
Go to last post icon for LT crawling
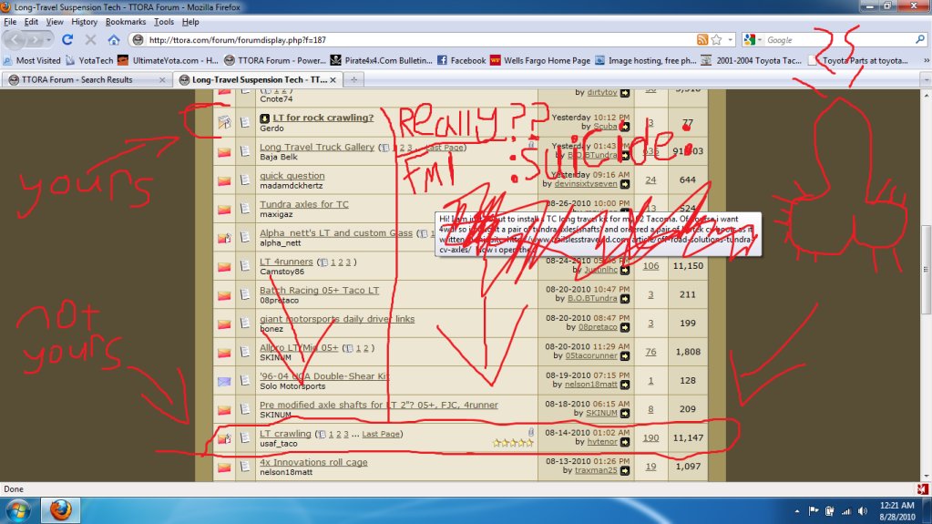coord(625,442)
